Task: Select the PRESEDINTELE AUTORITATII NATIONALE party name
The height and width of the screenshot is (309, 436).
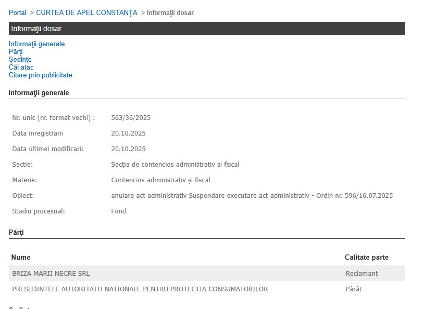Action: (x=140, y=289)
